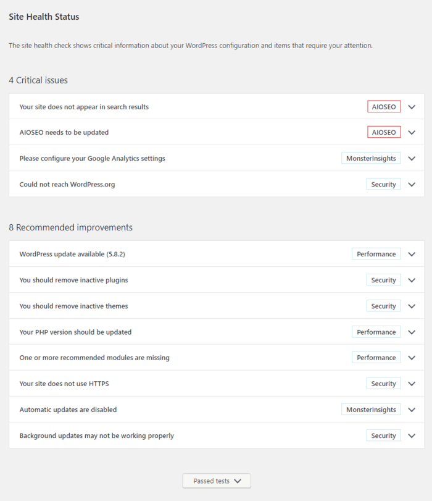Open the Passed tests button

pos(217,481)
